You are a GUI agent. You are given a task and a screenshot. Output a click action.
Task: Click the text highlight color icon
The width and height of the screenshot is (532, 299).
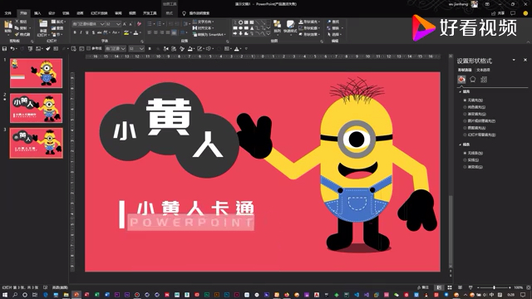click(126, 32)
